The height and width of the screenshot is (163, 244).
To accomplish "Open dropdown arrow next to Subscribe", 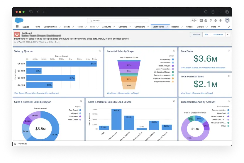I will 228,34.
